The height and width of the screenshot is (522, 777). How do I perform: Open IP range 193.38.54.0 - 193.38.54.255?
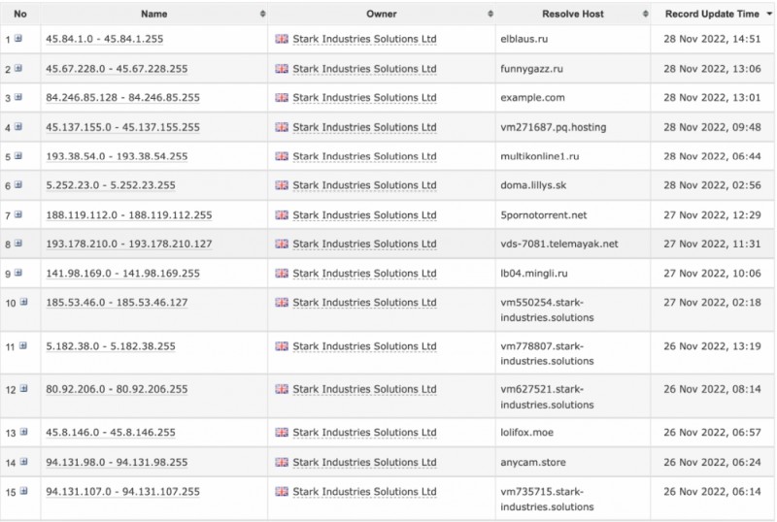click(117, 156)
